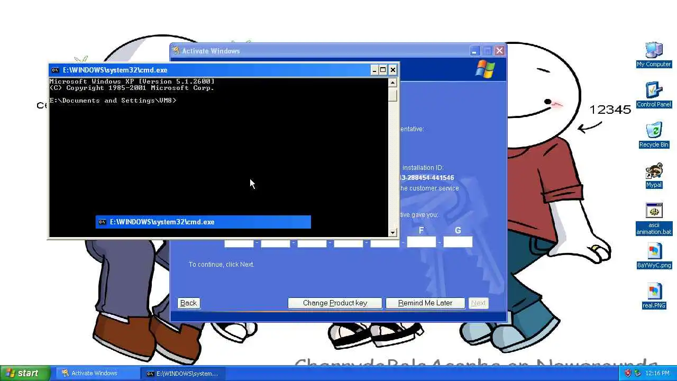Viewport: 677px width, 381px height.
Task: Click the command prompt line 'E:\Documents and Settings\VM8>'
Action: [x=113, y=101]
